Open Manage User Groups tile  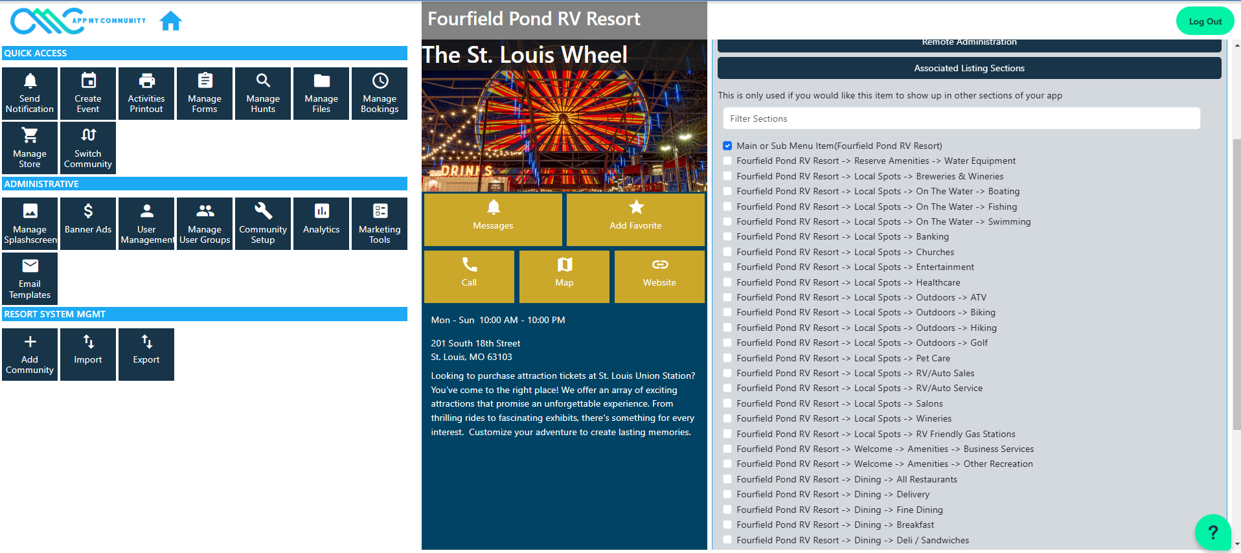pos(205,224)
